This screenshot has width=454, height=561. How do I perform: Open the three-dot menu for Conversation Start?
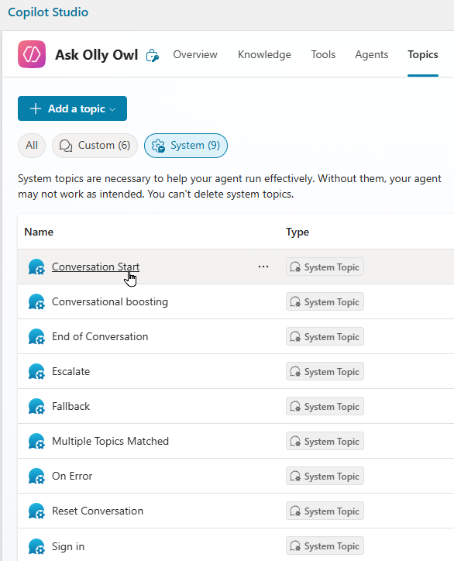point(263,267)
